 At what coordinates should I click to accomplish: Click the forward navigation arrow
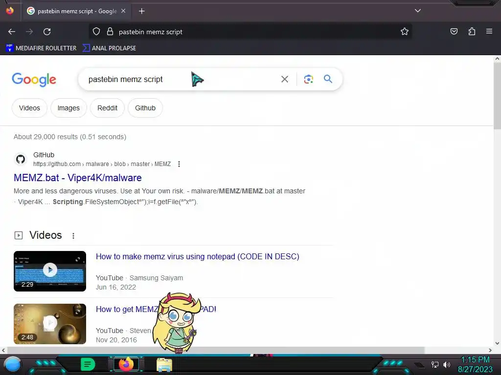coord(29,32)
